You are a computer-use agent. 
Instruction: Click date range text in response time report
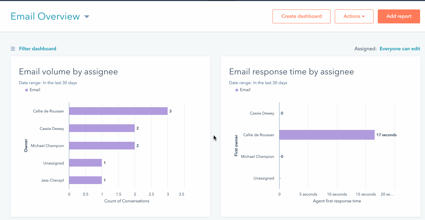tap(258, 83)
